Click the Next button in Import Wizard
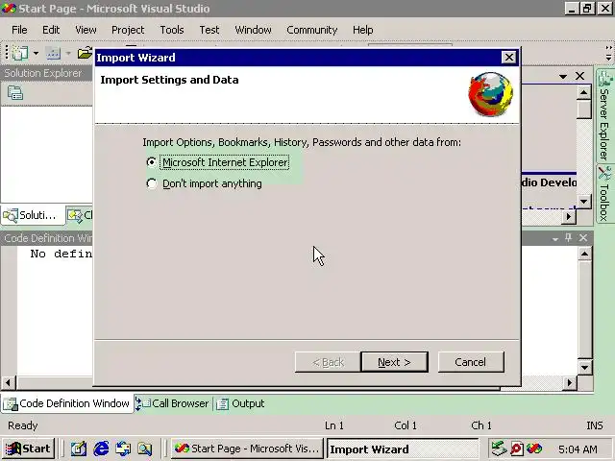This screenshot has height=461, width=615. point(394,362)
